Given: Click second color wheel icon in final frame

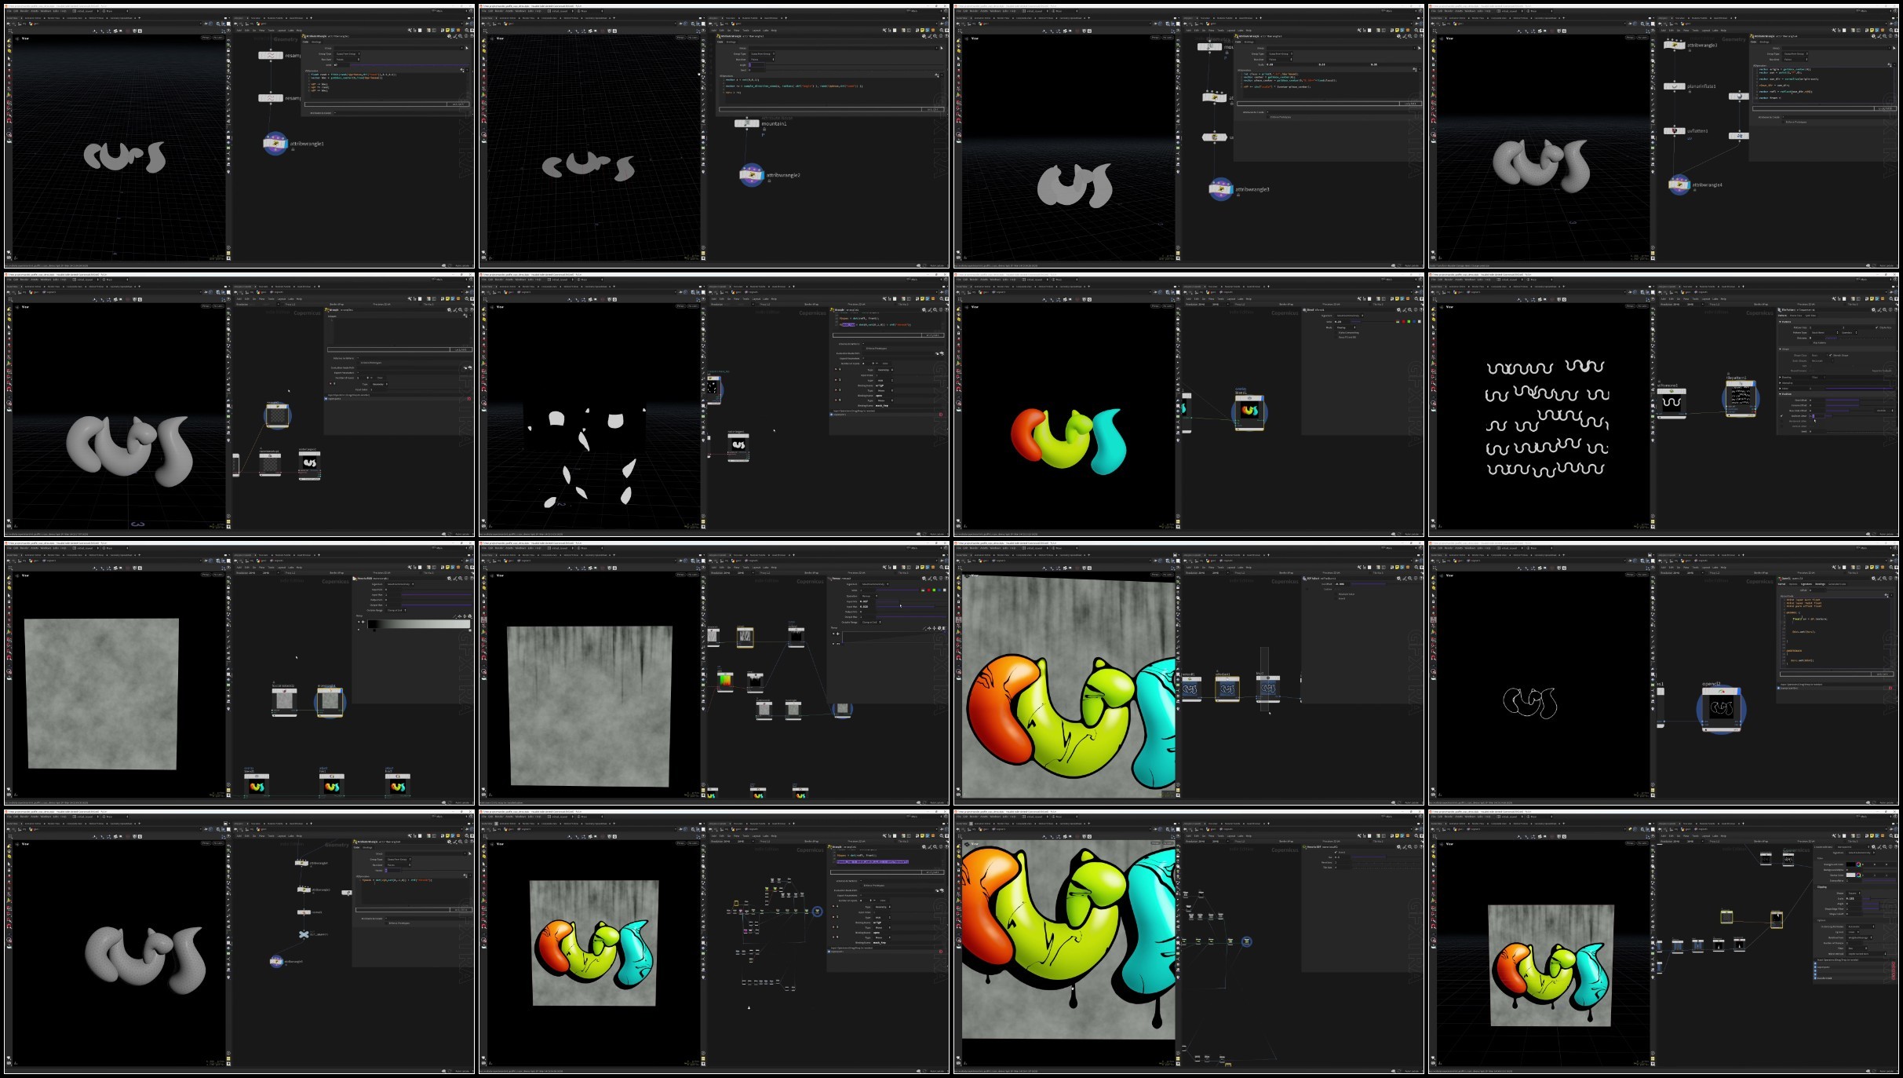Looking at the screenshot, I should click(x=1859, y=875).
